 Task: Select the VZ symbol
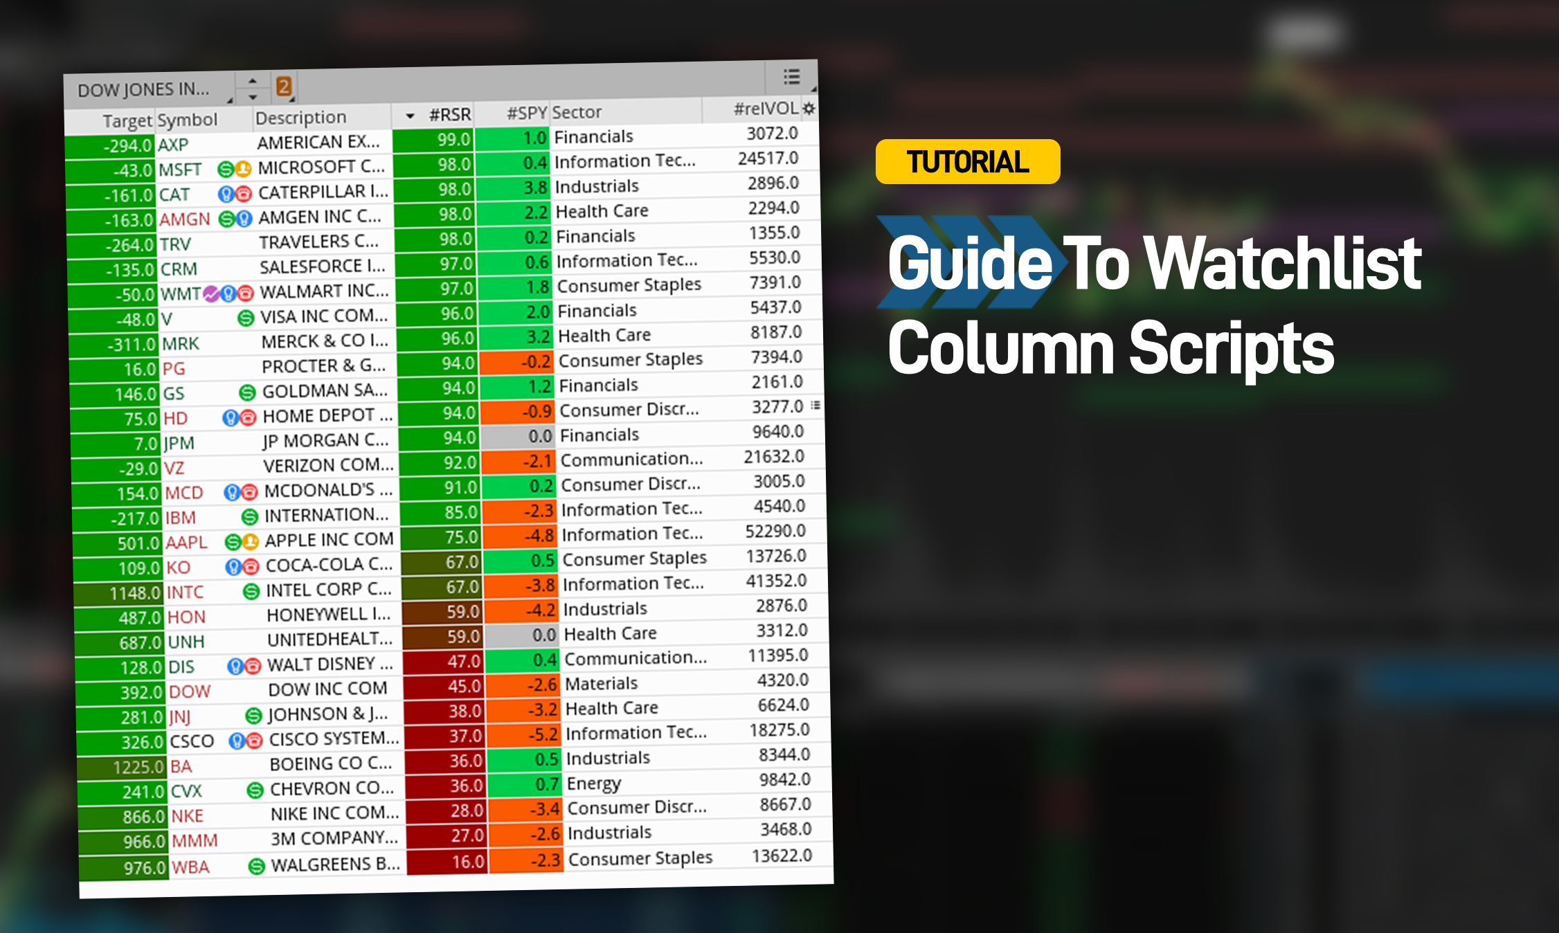[x=174, y=469]
